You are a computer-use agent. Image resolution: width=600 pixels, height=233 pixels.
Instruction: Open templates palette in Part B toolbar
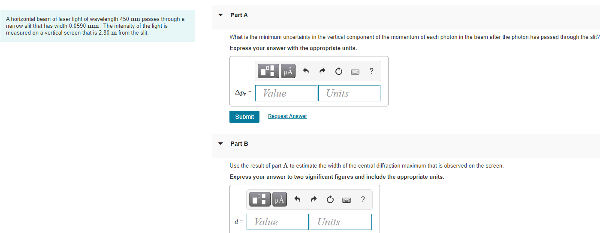tap(260, 200)
